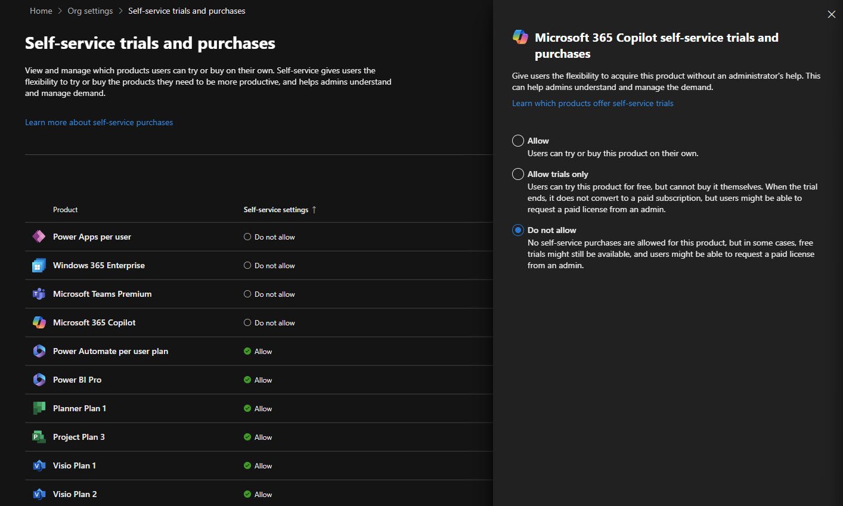Select the Do not allow radio button
The image size is (843, 506).
pyautogui.click(x=518, y=230)
